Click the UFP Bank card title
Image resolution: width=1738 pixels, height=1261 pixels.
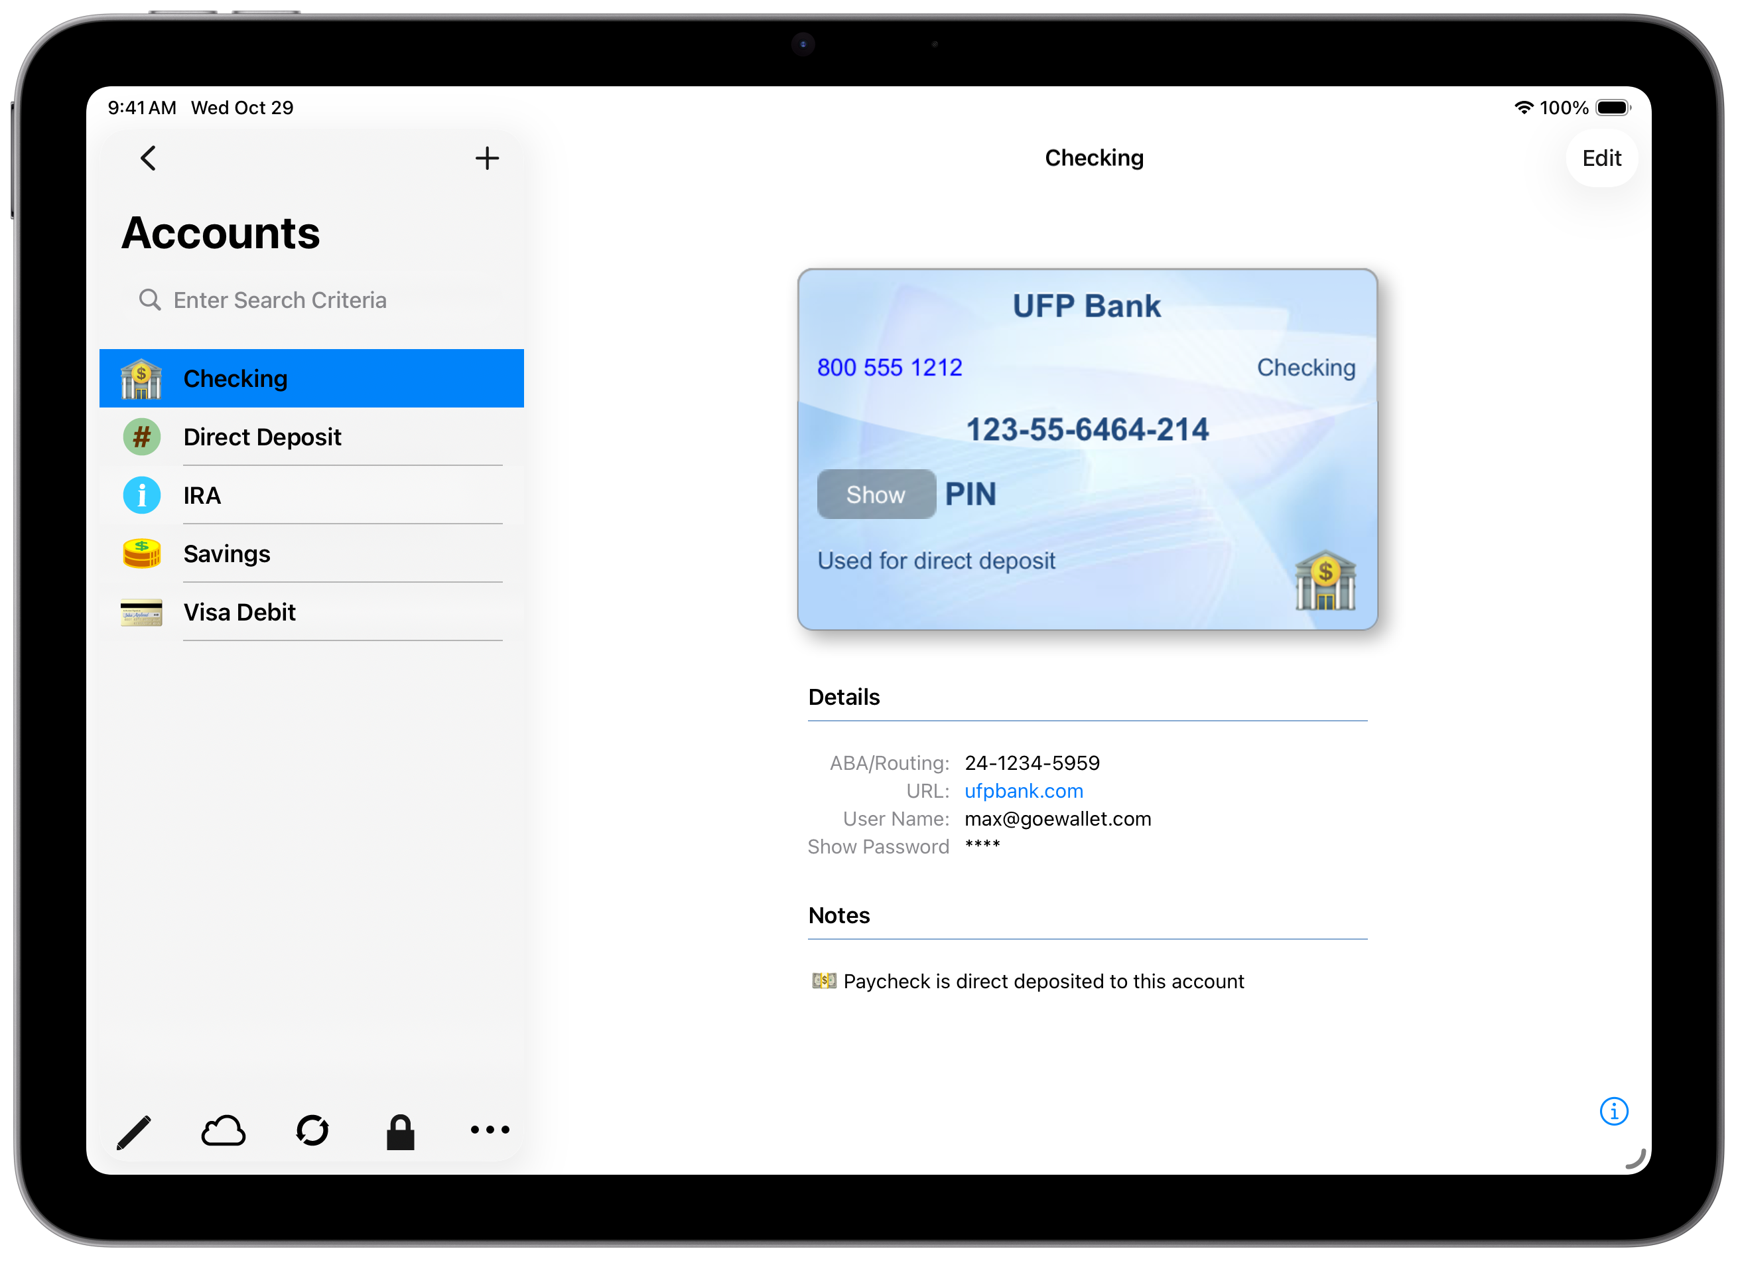pyautogui.click(x=1087, y=306)
